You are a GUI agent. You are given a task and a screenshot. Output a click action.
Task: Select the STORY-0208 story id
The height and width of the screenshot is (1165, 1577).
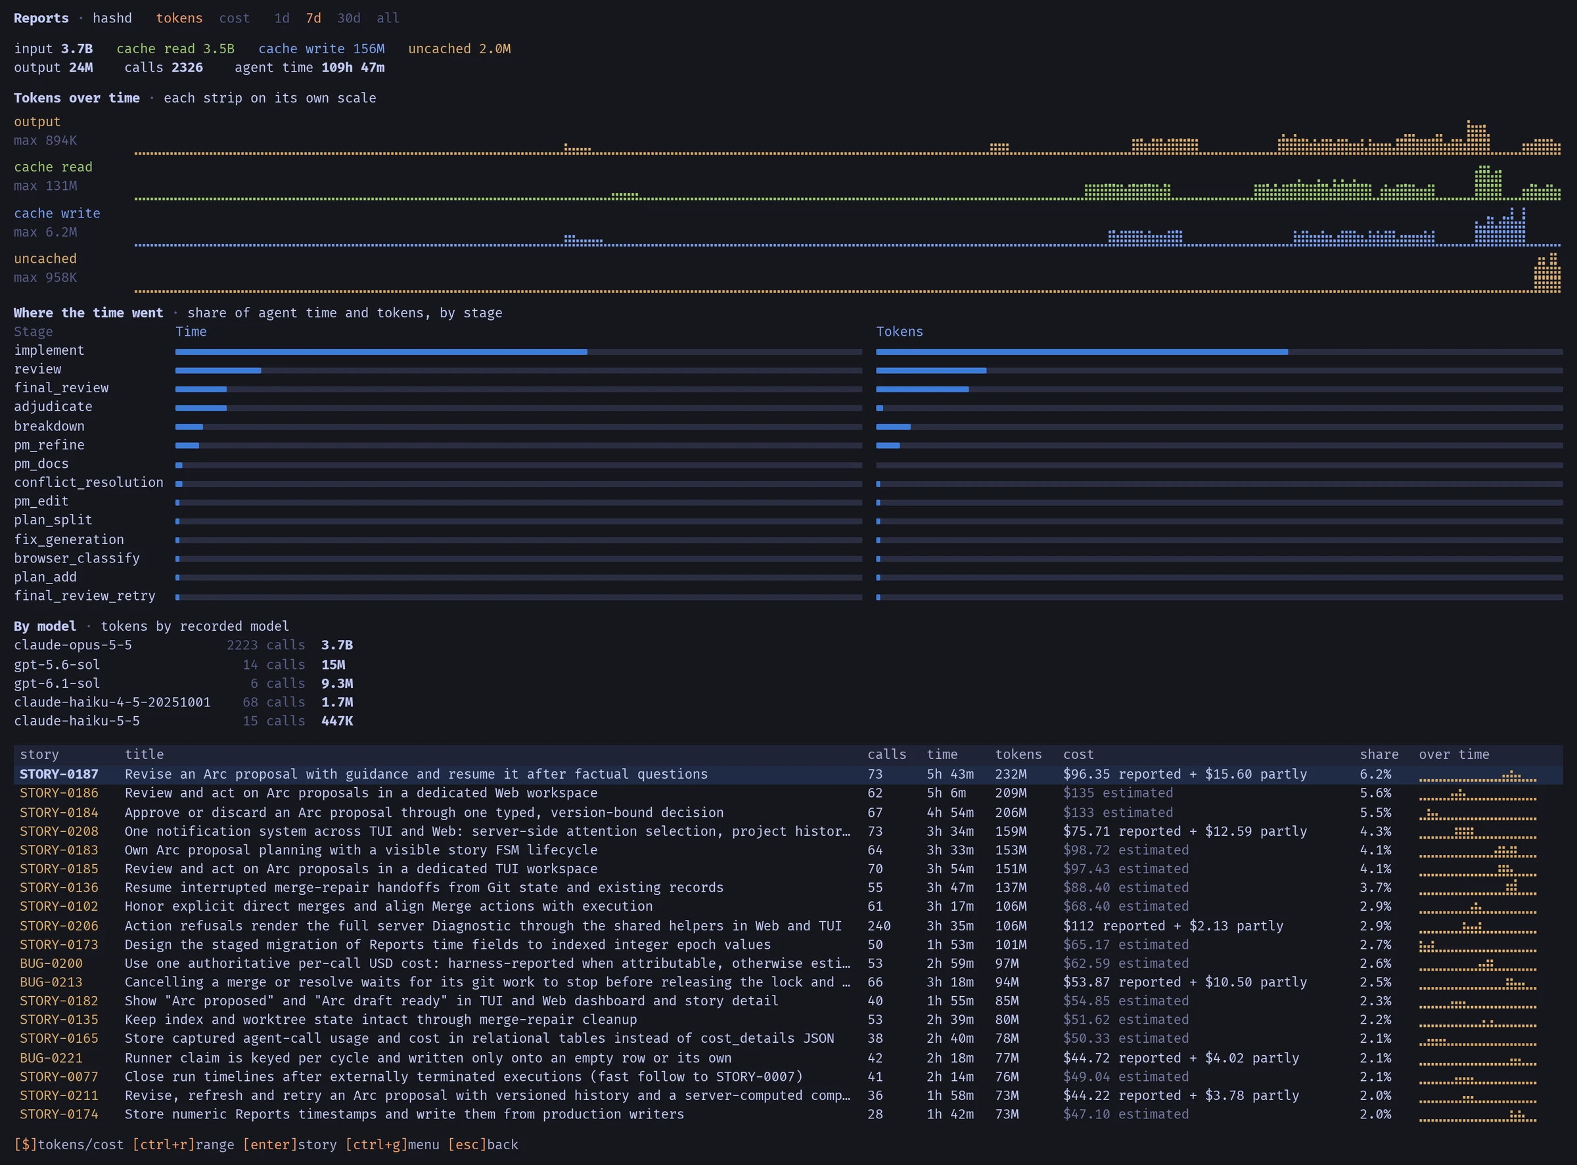pos(59,831)
